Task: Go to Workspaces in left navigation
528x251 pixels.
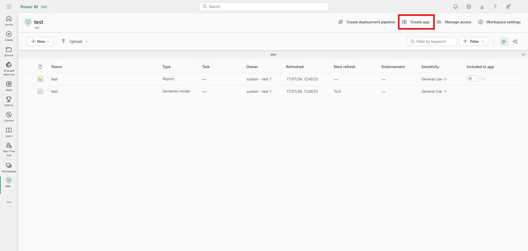Action: point(9,167)
